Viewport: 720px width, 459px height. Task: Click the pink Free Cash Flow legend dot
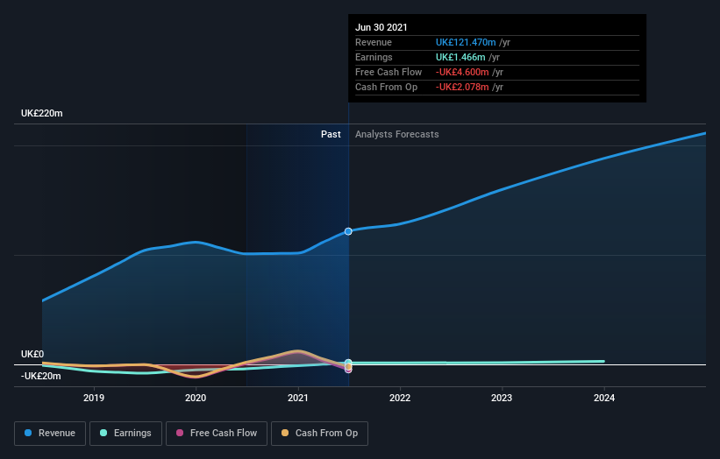click(x=180, y=433)
